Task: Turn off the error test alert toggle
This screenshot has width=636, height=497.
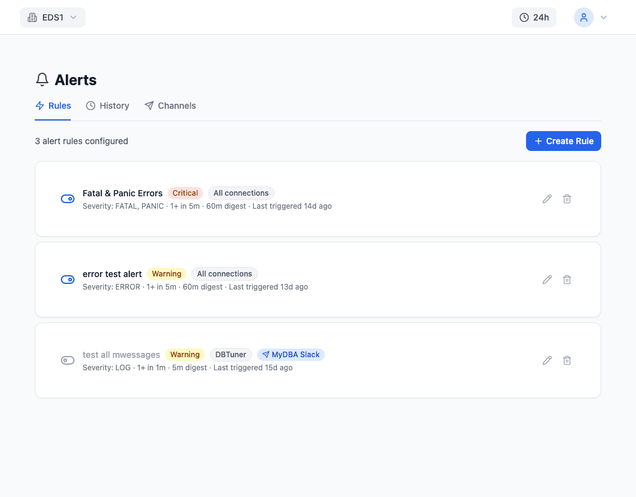Action: point(68,280)
